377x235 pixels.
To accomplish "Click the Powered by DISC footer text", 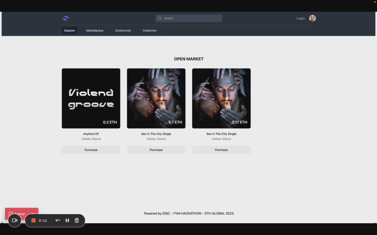I will (189, 213).
